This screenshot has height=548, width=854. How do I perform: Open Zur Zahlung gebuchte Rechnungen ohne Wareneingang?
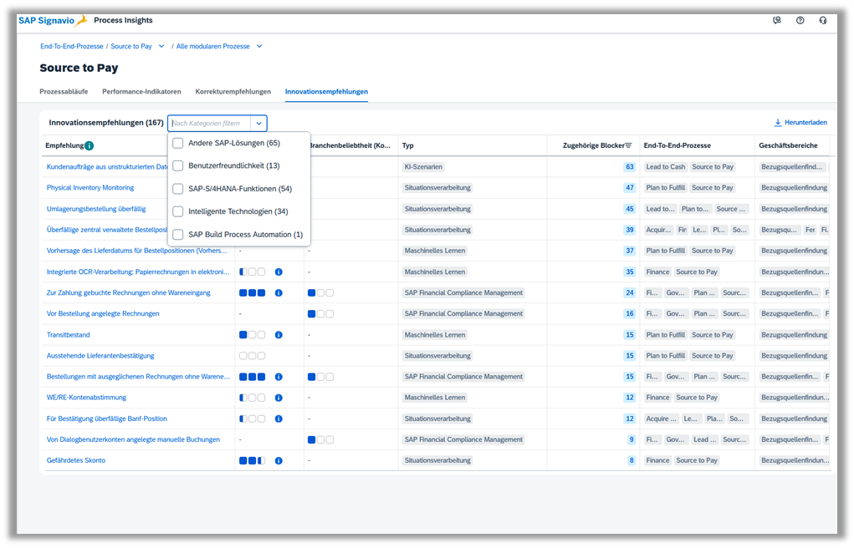click(129, 292)
